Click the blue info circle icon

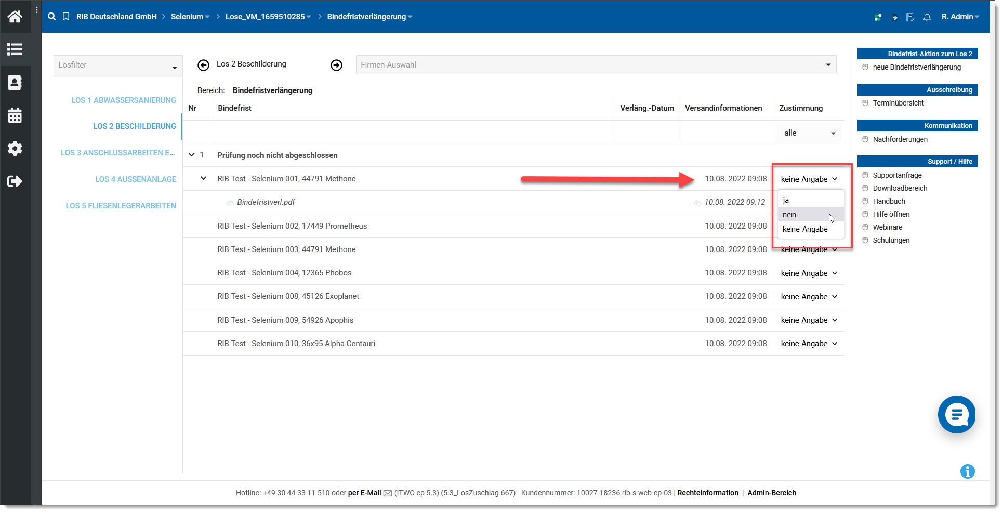968,471
